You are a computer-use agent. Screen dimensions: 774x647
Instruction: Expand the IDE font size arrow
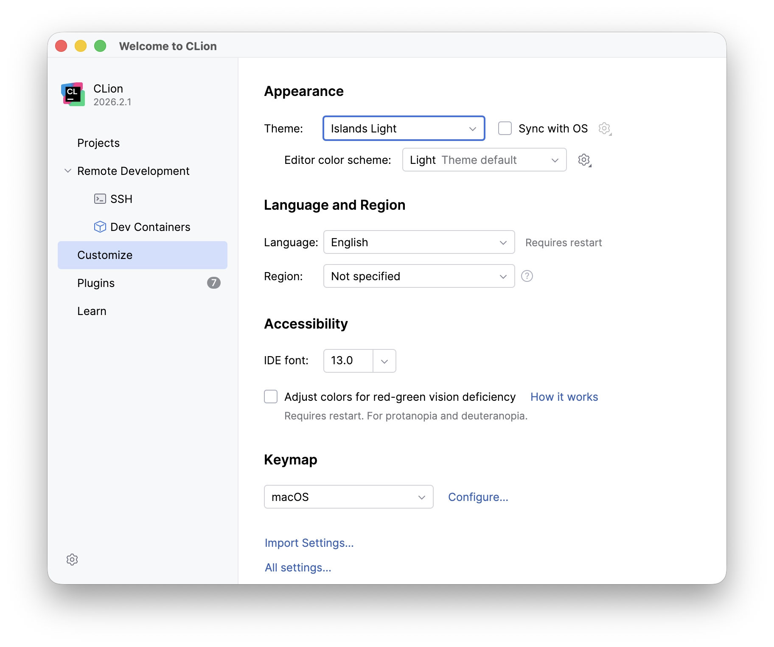[384, 361]
